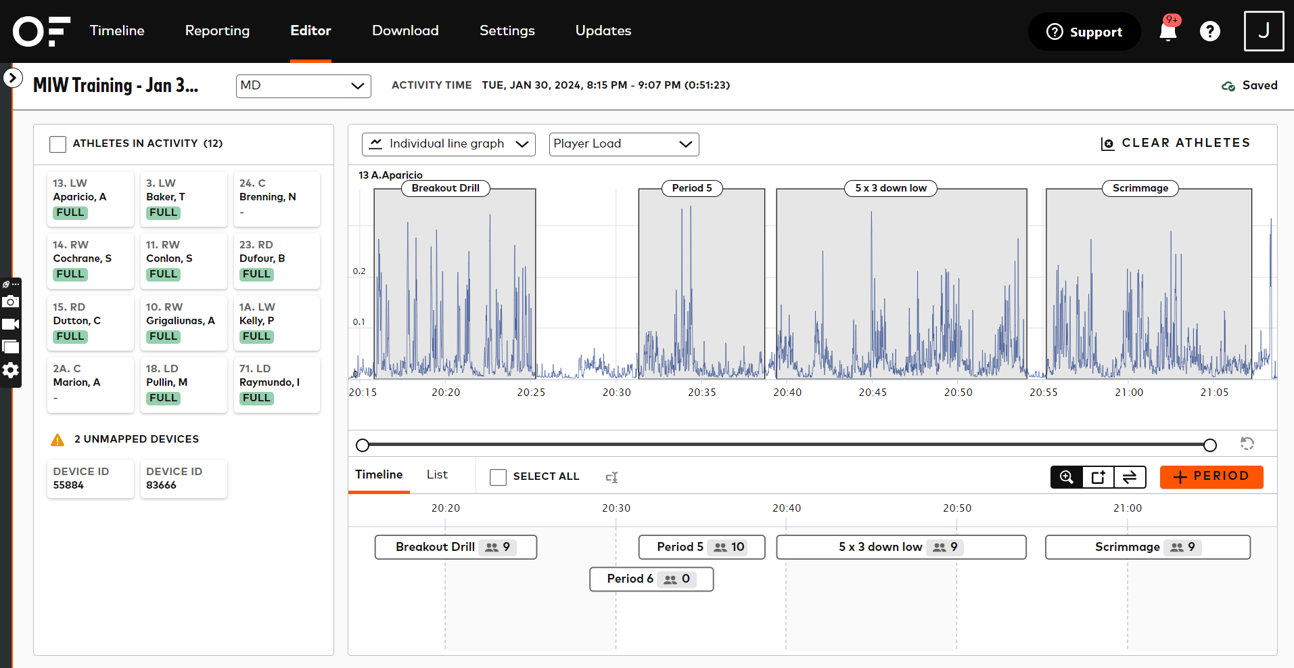Open the help question mark icon
Screen dimensions: 1294x668
(x=1210, y=31)
